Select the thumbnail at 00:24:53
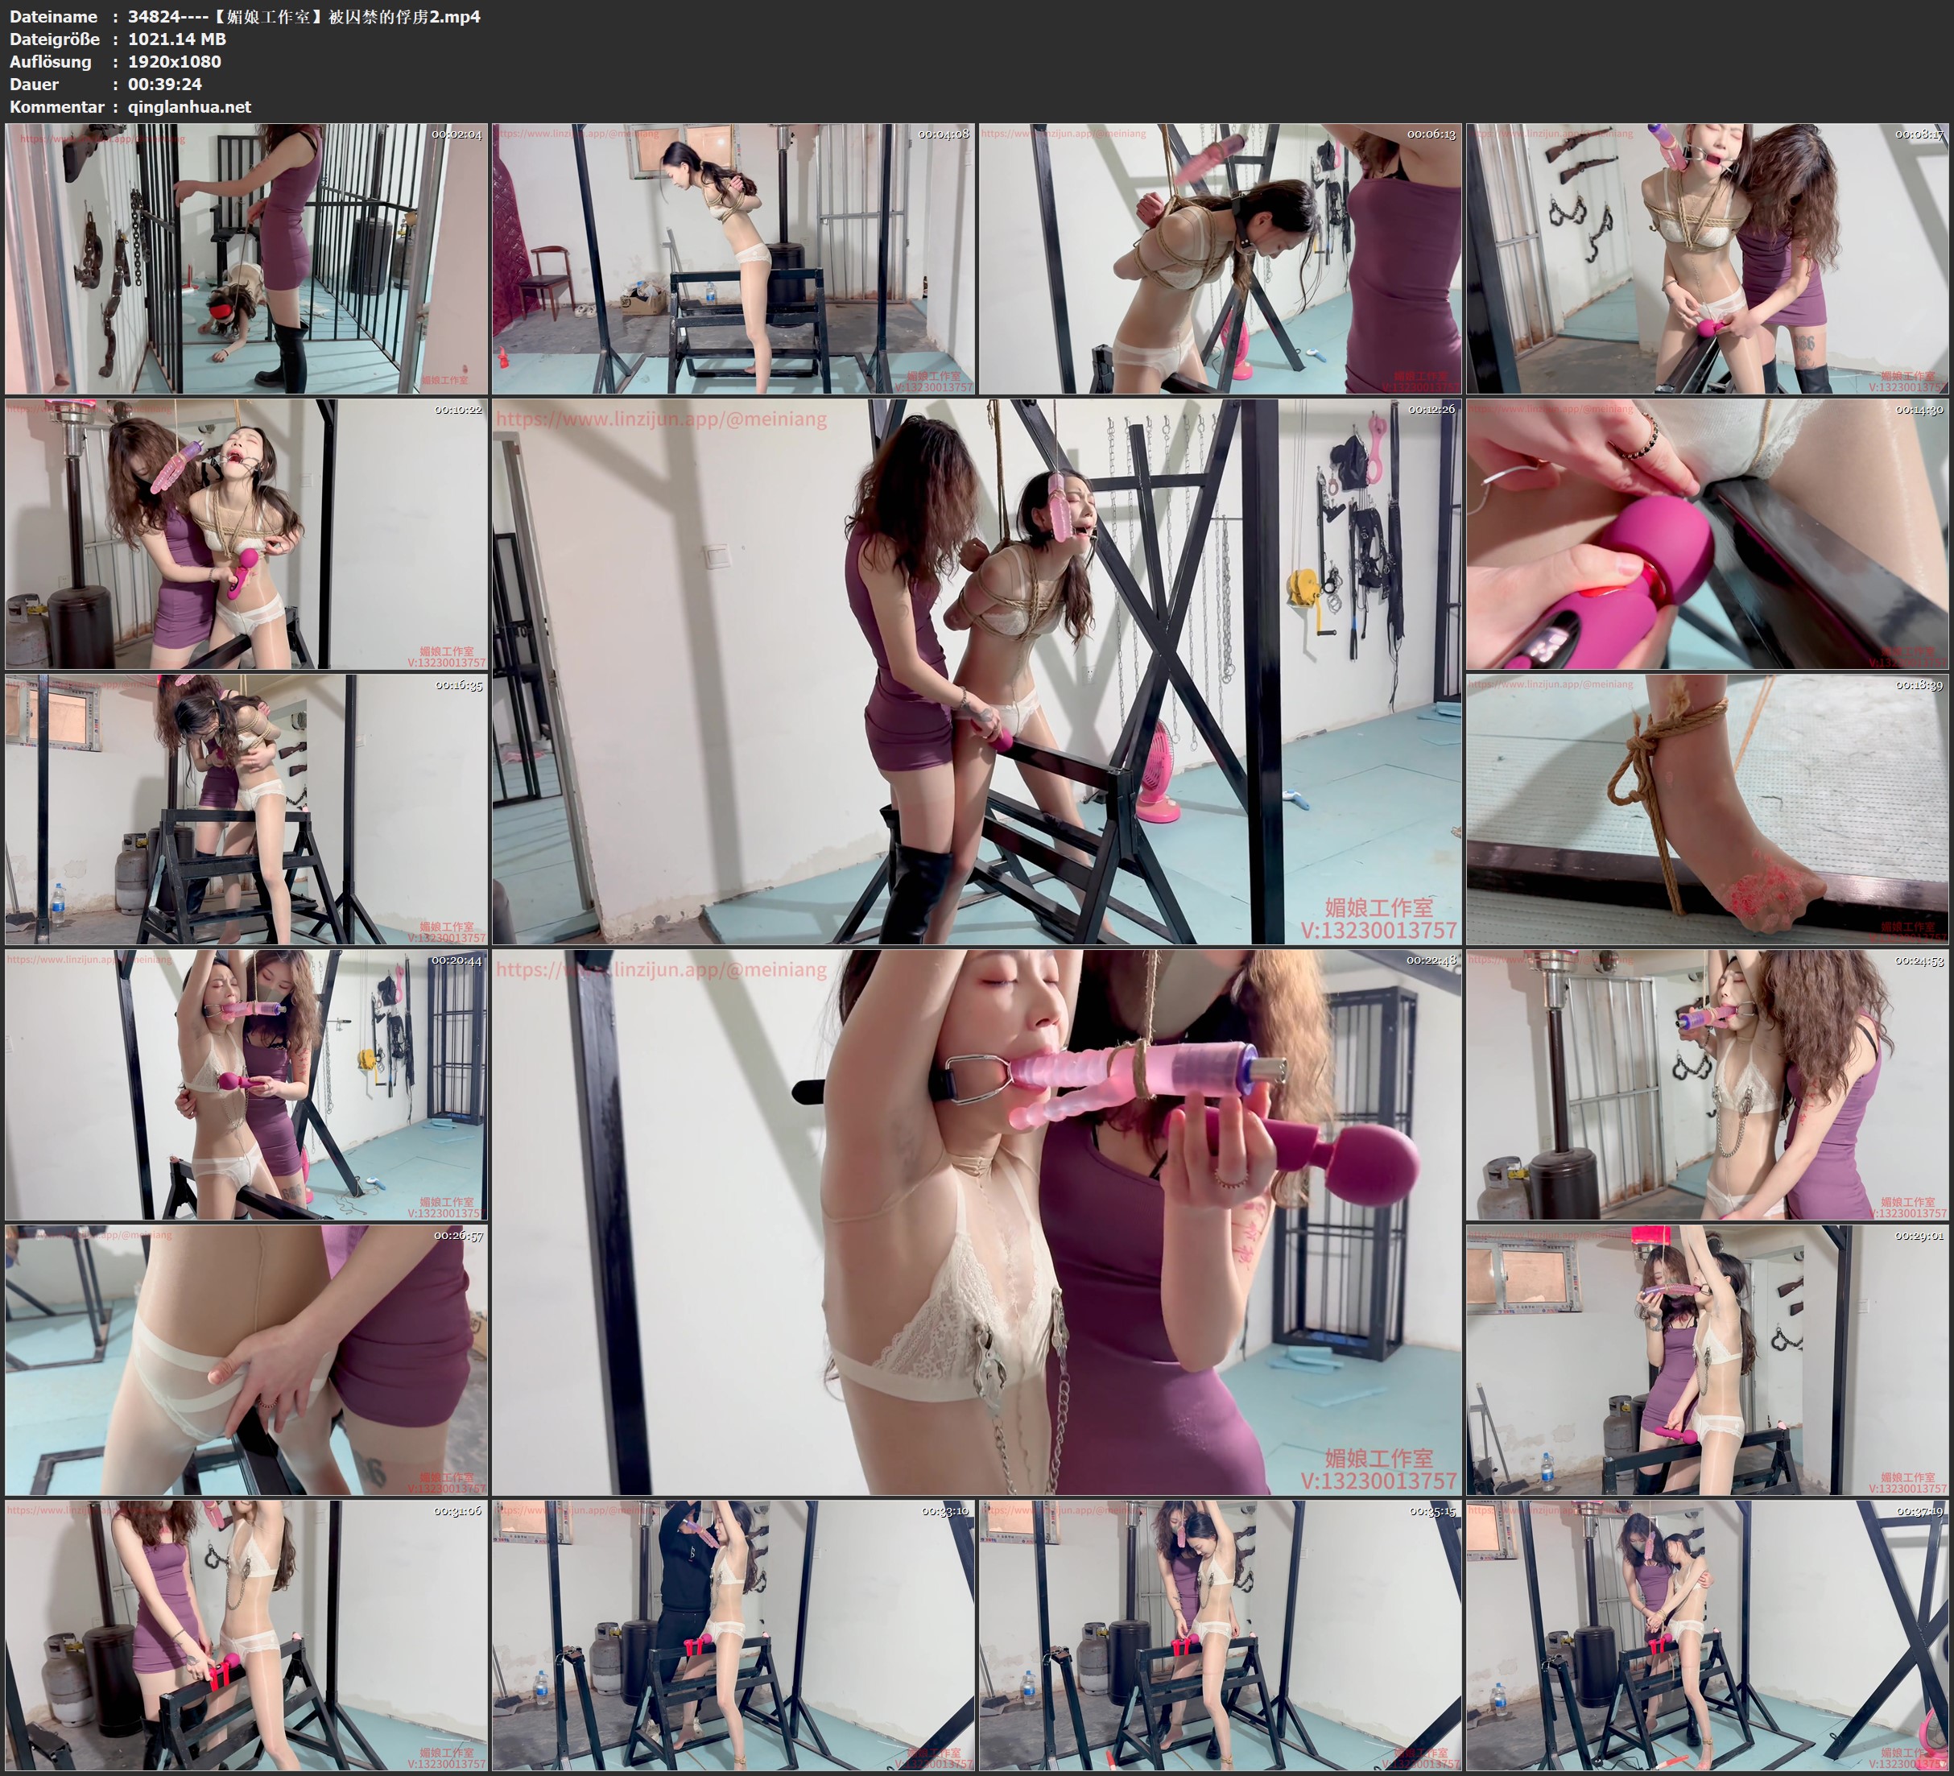This screenshot has height=1776, width=1954. pyautogui.click(x=1707, y=1084)
